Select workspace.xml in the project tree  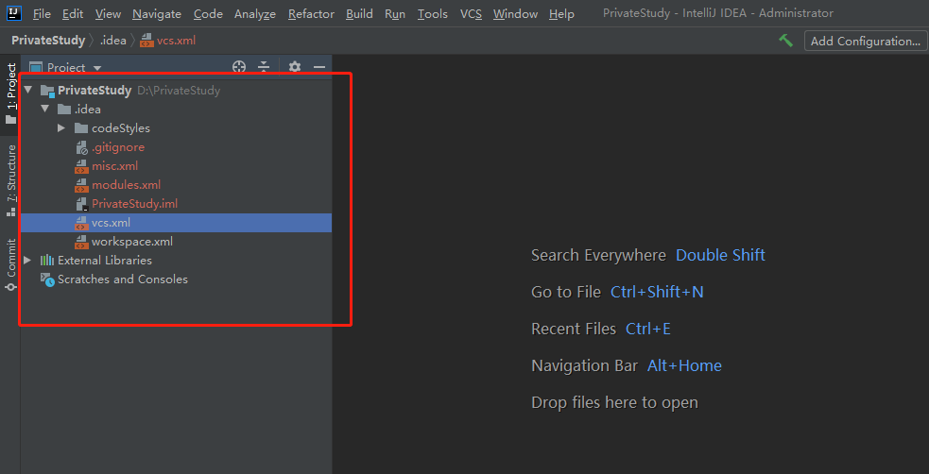click(131, 242)
